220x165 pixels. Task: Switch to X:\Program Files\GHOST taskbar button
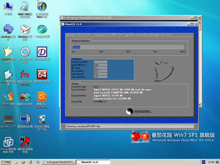click(59, 162)
